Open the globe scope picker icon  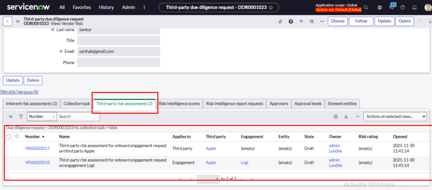click(379, 8)
